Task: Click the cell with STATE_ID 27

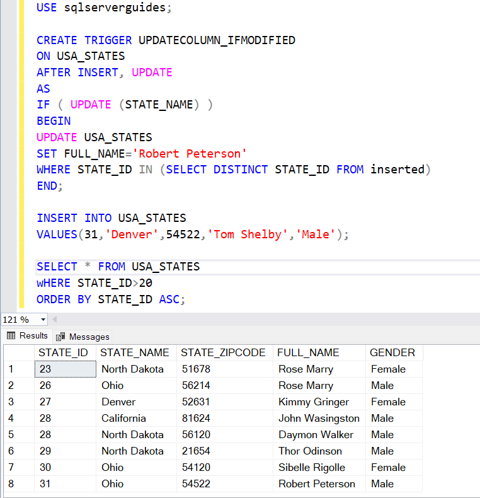Action: coord(65,402)
